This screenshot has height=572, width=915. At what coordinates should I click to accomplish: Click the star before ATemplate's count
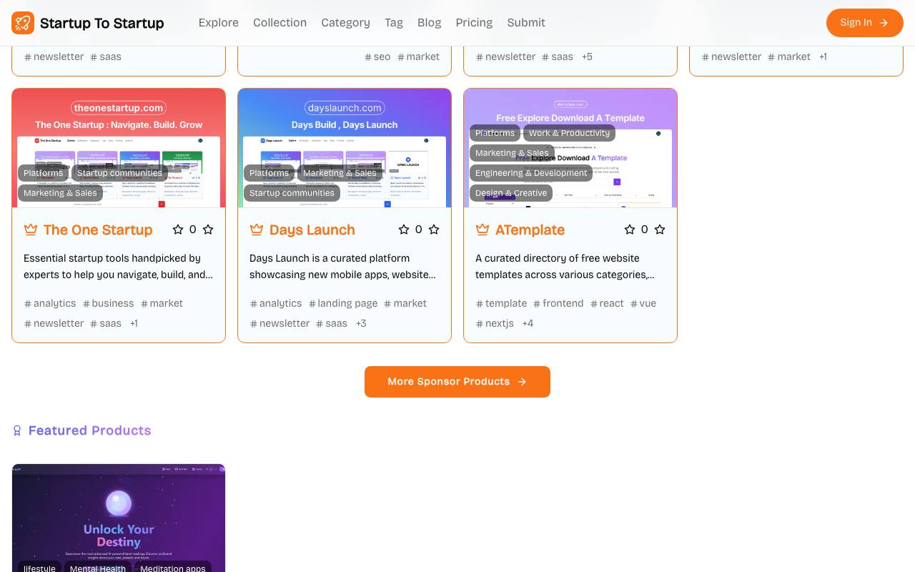click(x=630, y=230)
